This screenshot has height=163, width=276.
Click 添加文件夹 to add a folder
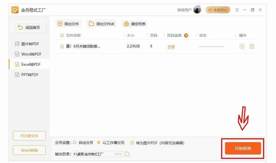point(101,24)
